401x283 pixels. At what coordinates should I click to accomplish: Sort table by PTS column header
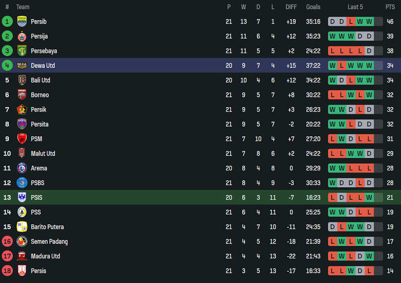click(390, 7)
